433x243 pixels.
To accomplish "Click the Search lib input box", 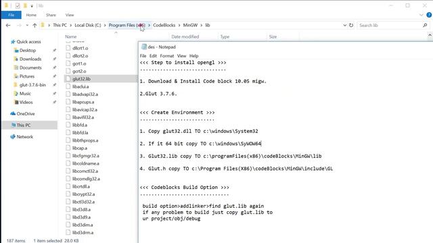I will click(390, 25).
